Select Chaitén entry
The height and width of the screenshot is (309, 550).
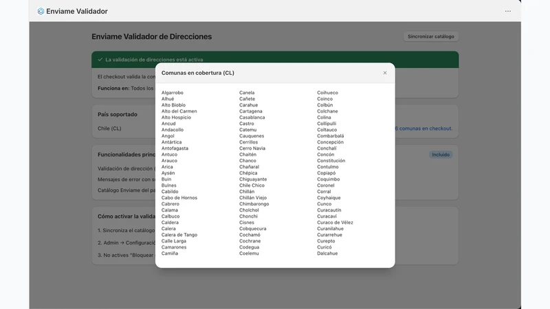click(247, 154)
